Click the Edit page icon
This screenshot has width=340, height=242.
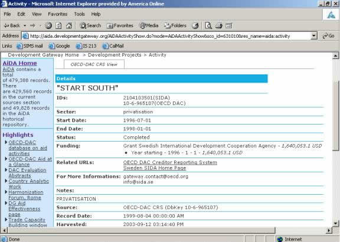tap(229, 25)
